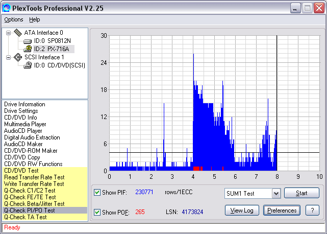Open Digital Audio Extraction
This screenshot has height=234, width=327.
pos(32,137)
